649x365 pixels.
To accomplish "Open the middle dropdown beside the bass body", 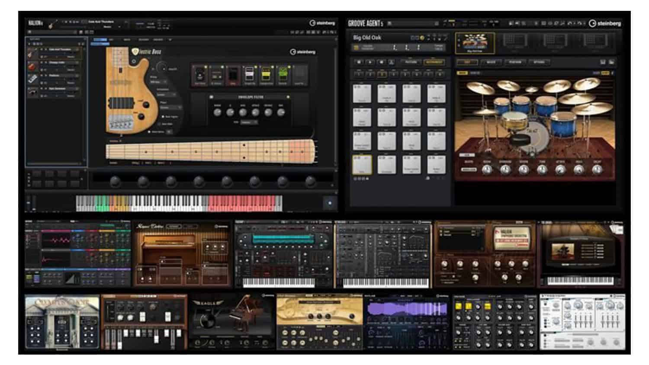I will coord(166,95).
